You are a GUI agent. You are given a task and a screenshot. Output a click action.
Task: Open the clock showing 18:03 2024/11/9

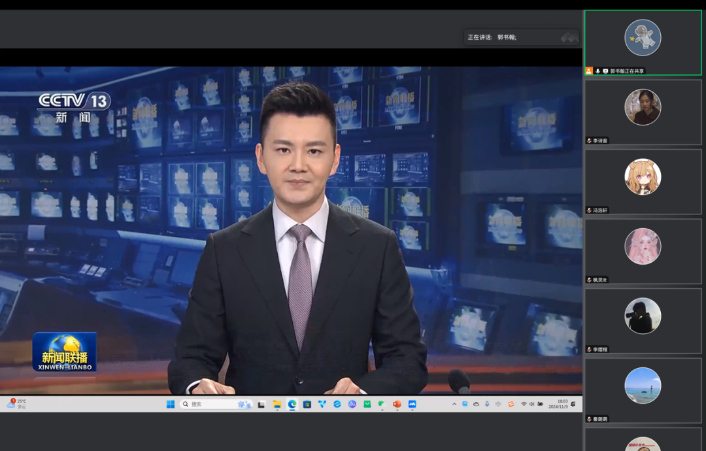(x=558, y=404)
